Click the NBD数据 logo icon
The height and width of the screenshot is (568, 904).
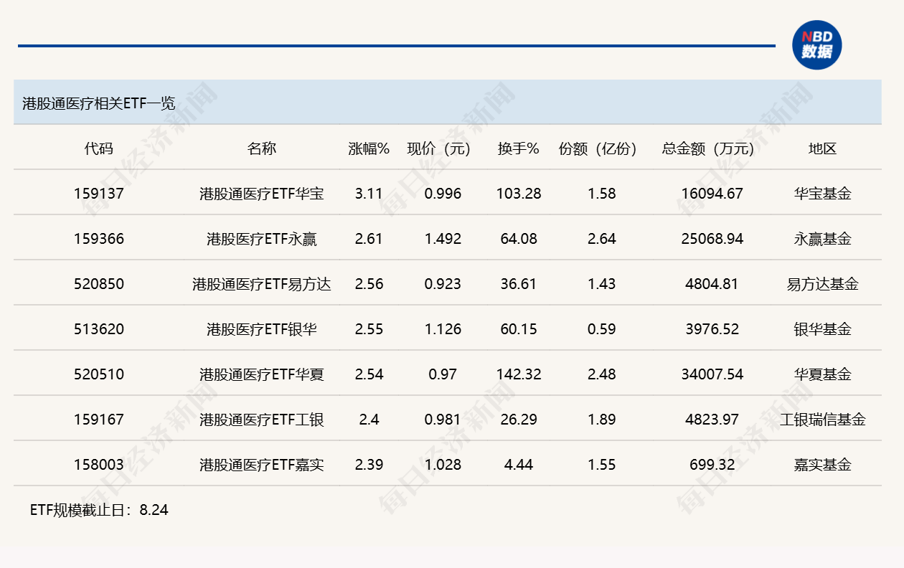(816, 45)
